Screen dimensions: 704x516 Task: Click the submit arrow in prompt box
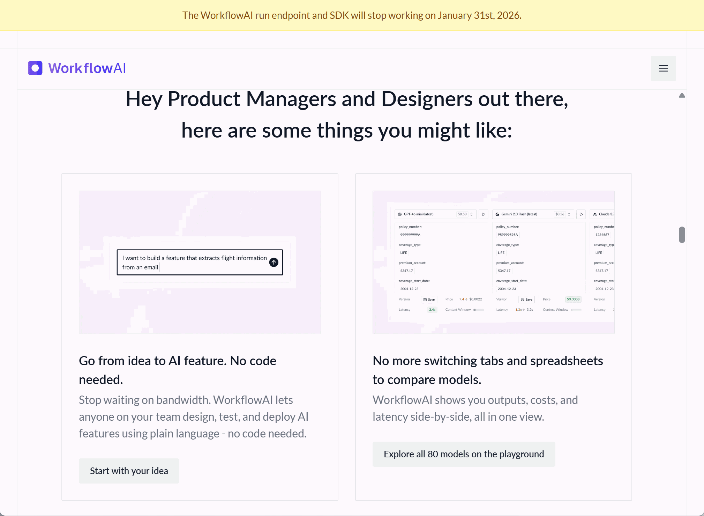274,262
